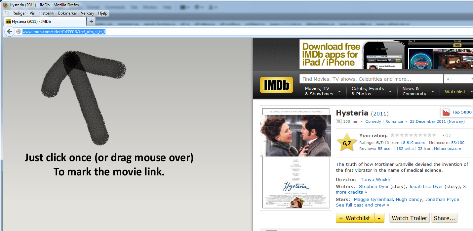Click the + Watchlist button

tap(355, 218)
